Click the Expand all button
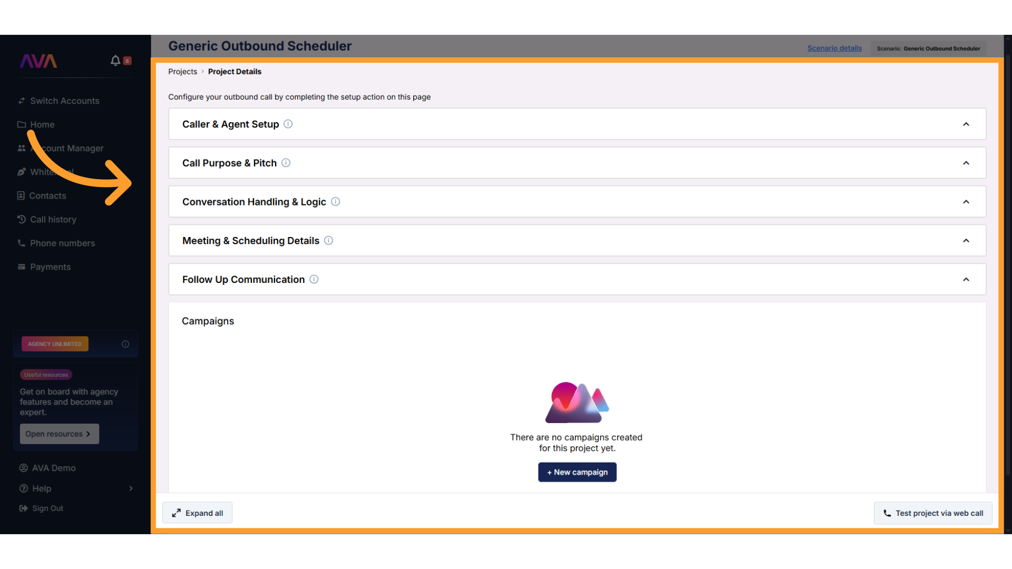The height and width of the screenshot is (569, 1012). click(x=197, y=513)
